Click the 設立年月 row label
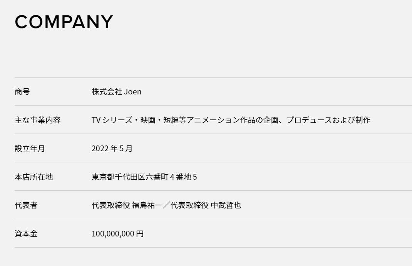The height and width of the screenshot is (266, 412). click(x=30, y=149)
